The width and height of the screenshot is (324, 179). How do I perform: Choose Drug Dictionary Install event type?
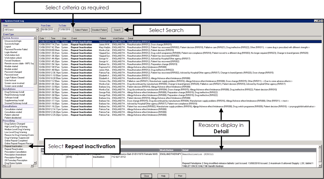(x=14, y=92)
